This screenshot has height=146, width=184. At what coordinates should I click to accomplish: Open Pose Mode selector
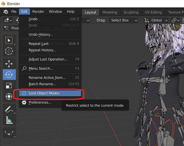tap(12, 28)
